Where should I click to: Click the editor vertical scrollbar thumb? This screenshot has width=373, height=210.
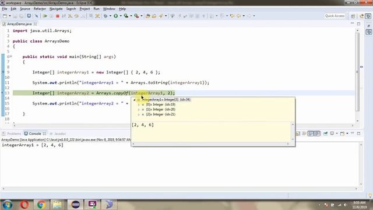tap(357, 71)
